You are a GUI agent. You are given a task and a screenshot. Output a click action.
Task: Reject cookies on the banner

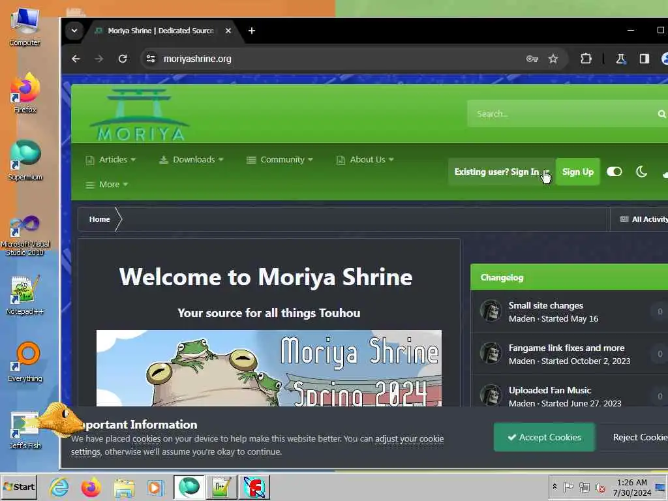point(634,437)
